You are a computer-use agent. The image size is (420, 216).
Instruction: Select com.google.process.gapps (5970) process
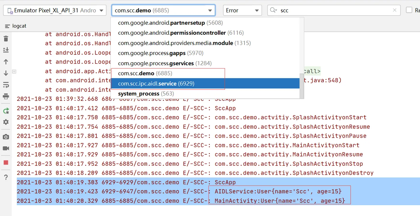[x=205, y=53]
